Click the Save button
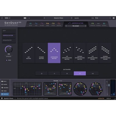116x116 pixels. pyautogui.click(x=77, y=18)
